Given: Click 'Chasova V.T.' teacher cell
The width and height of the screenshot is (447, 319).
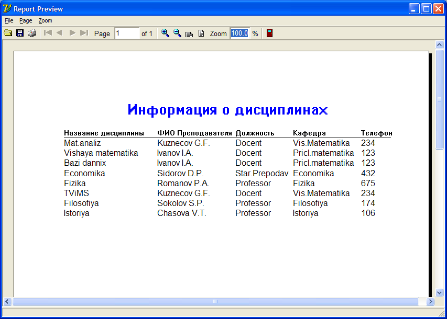Looking at the screenshot, I should pyautogui.click(x=182, y=213).
